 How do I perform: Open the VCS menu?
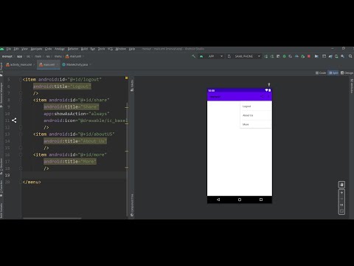[x=110, y=49]
